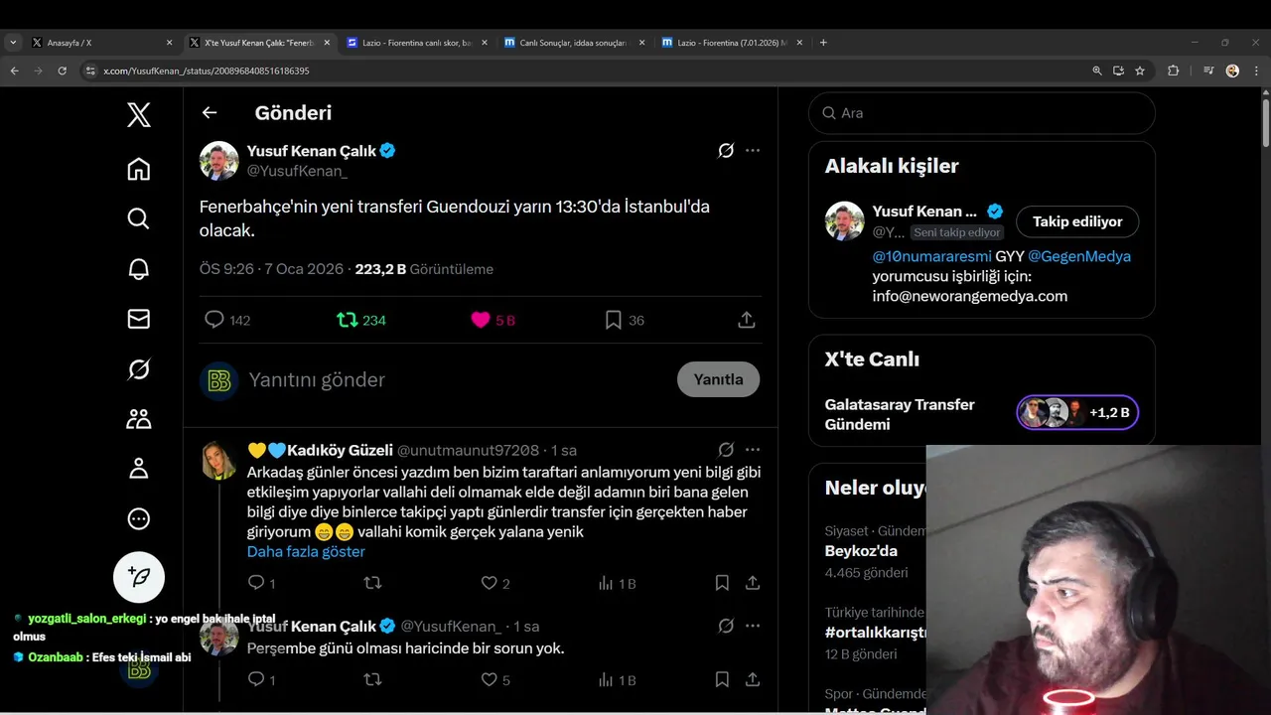Like the Perşembe günü reply with 5 likes

[489, 679]
